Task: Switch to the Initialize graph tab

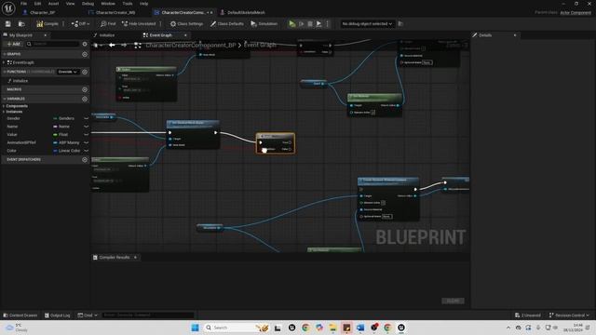Action: point(106,35)
